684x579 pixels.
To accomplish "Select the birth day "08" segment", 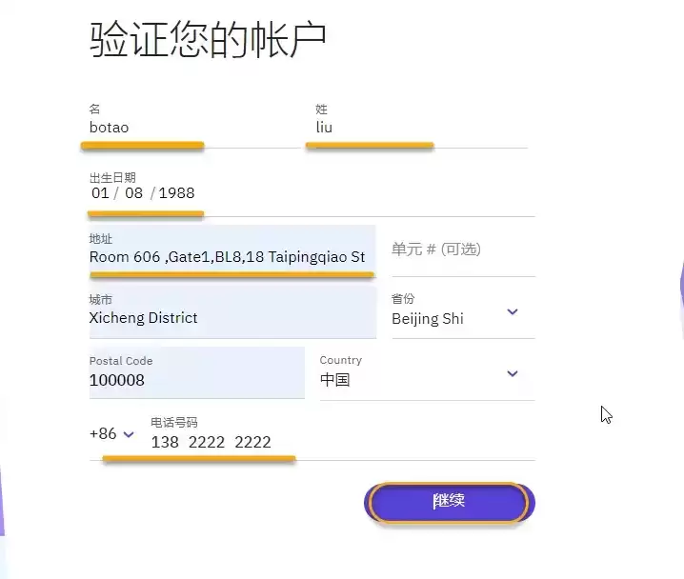I will (x=133, y=193).
